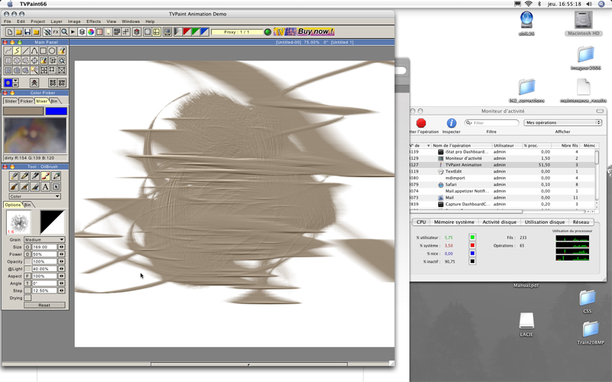Viewport: 612px width, 382px height.
Task: Click the skull kill-brush icon in Main Panel
Action: click(x=34, y=83)
